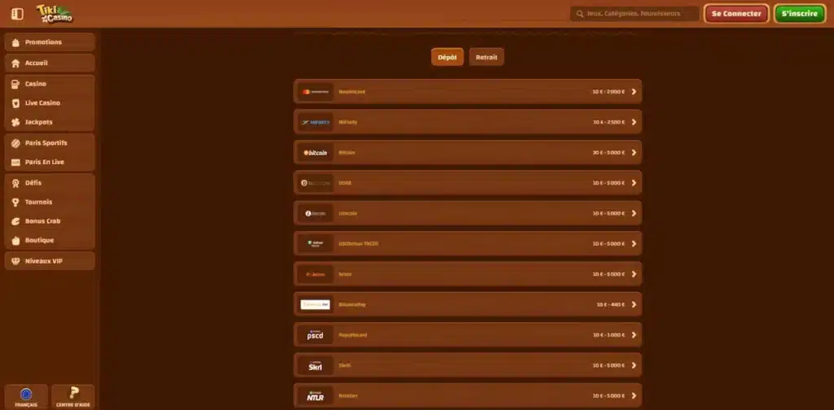
Task: Select the Neteller payment row
Action: point(467,395)
